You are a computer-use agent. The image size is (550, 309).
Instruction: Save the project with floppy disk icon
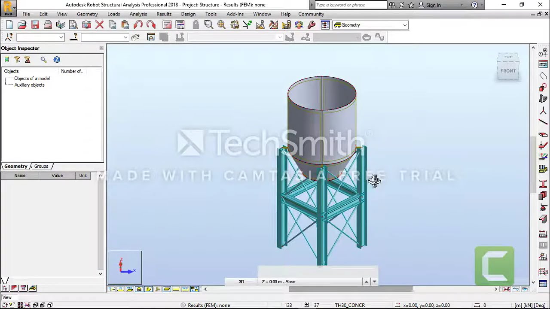(35, 25)
